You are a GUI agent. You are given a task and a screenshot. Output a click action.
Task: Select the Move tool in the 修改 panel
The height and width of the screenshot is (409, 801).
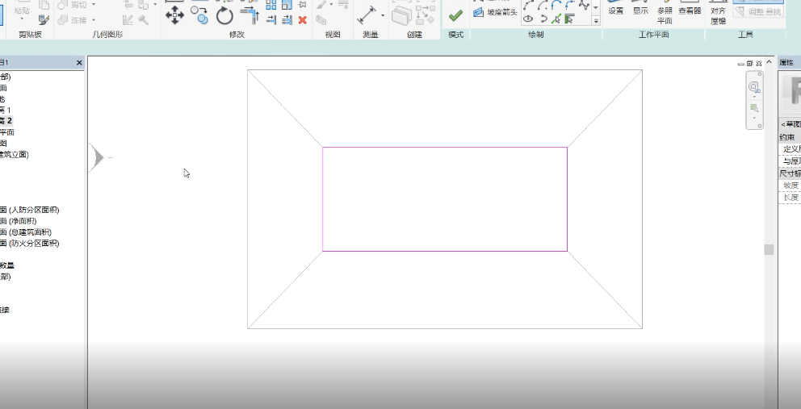click(x=174, y=15)
